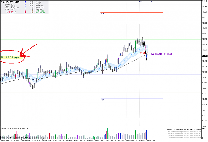Click the 27 Dec 17:45 time axis label
208x142 pixels.
[x=151, y=141]
